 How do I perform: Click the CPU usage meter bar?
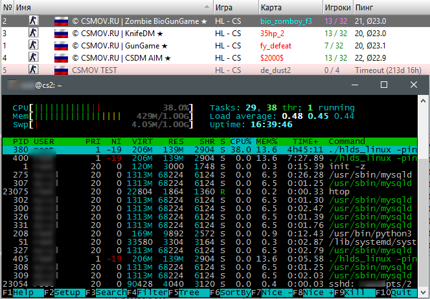point(111,107)
